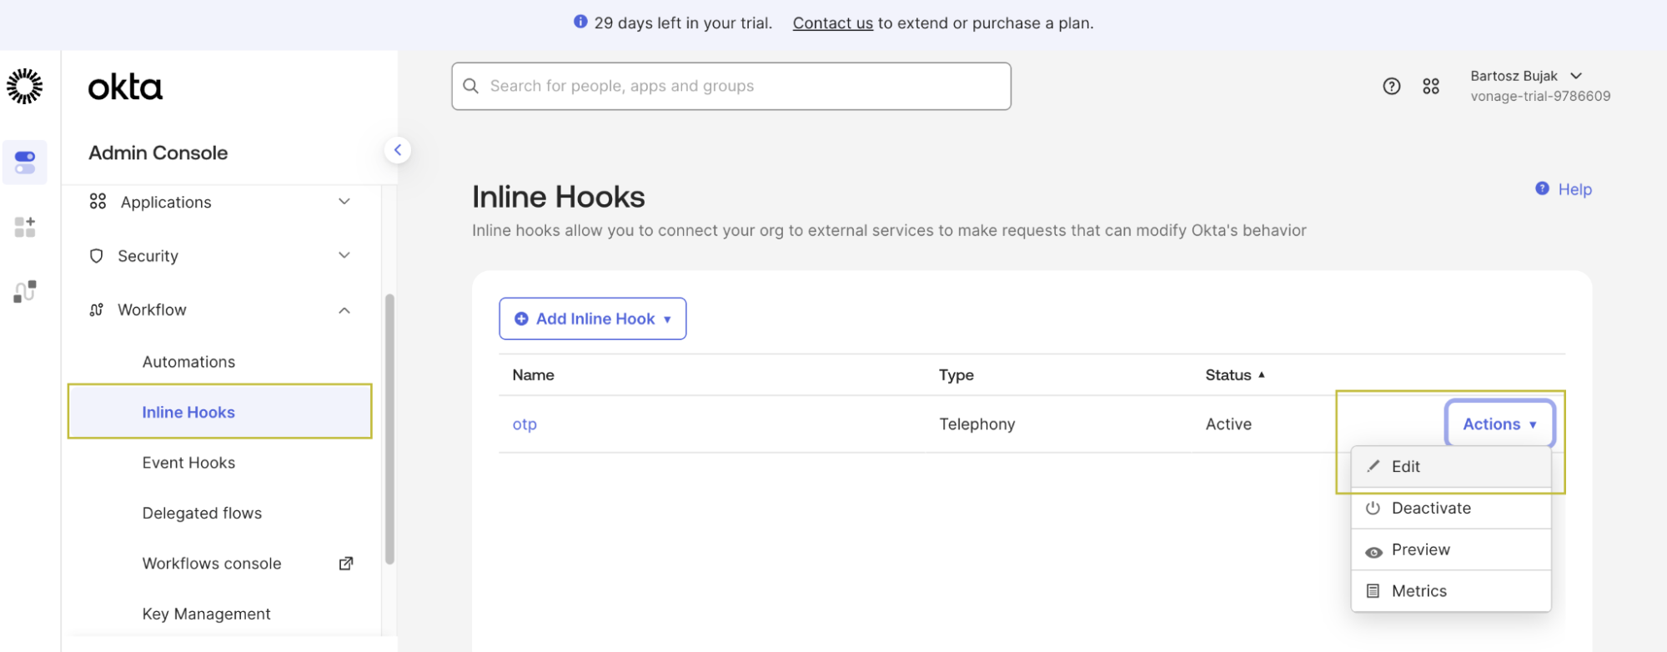Expand the Security section chevron
This screenshot has width=1667, height=652.
[344, 255]
